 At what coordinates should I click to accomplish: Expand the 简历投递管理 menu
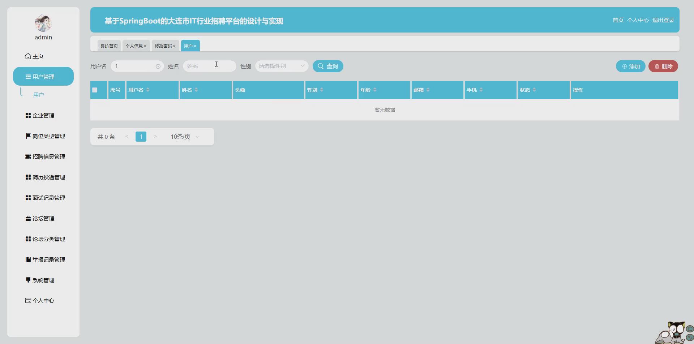(43, 177)
